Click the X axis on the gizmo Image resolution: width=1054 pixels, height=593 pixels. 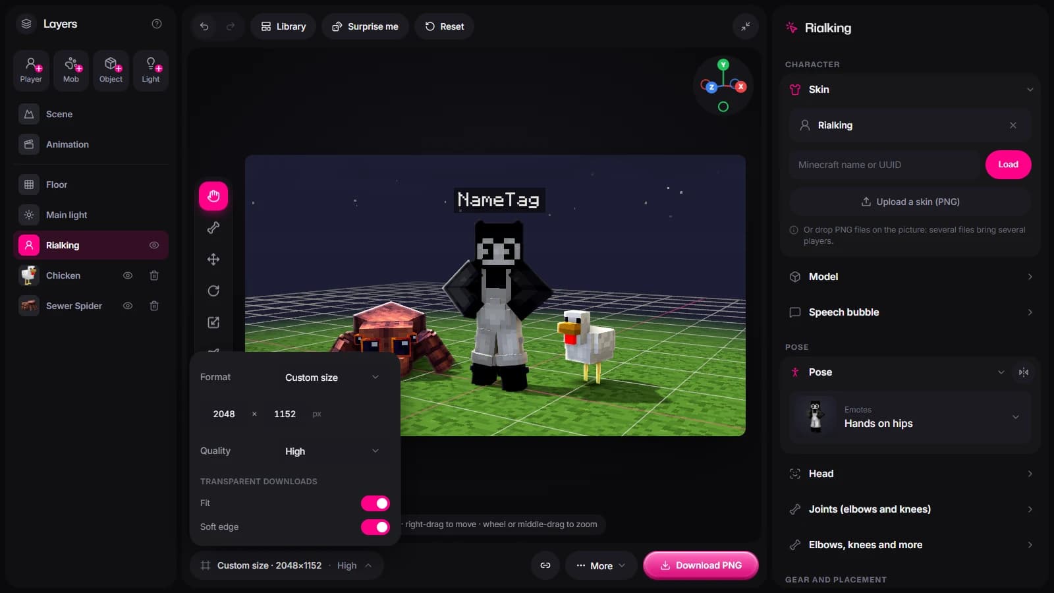741,86
